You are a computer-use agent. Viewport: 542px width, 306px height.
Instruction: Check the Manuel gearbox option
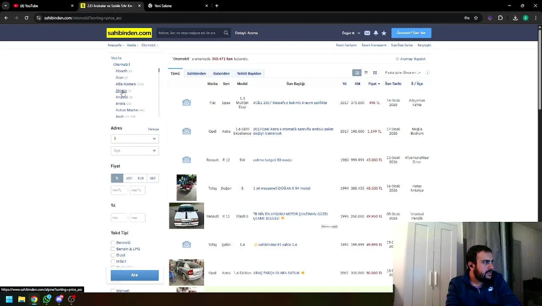[x=113, y=291]
